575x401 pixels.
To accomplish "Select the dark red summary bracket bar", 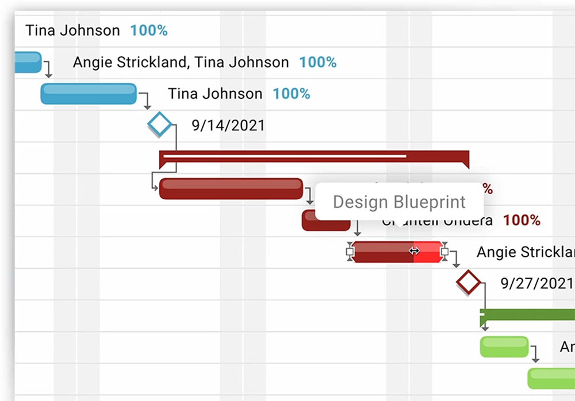I will point(315,159).
